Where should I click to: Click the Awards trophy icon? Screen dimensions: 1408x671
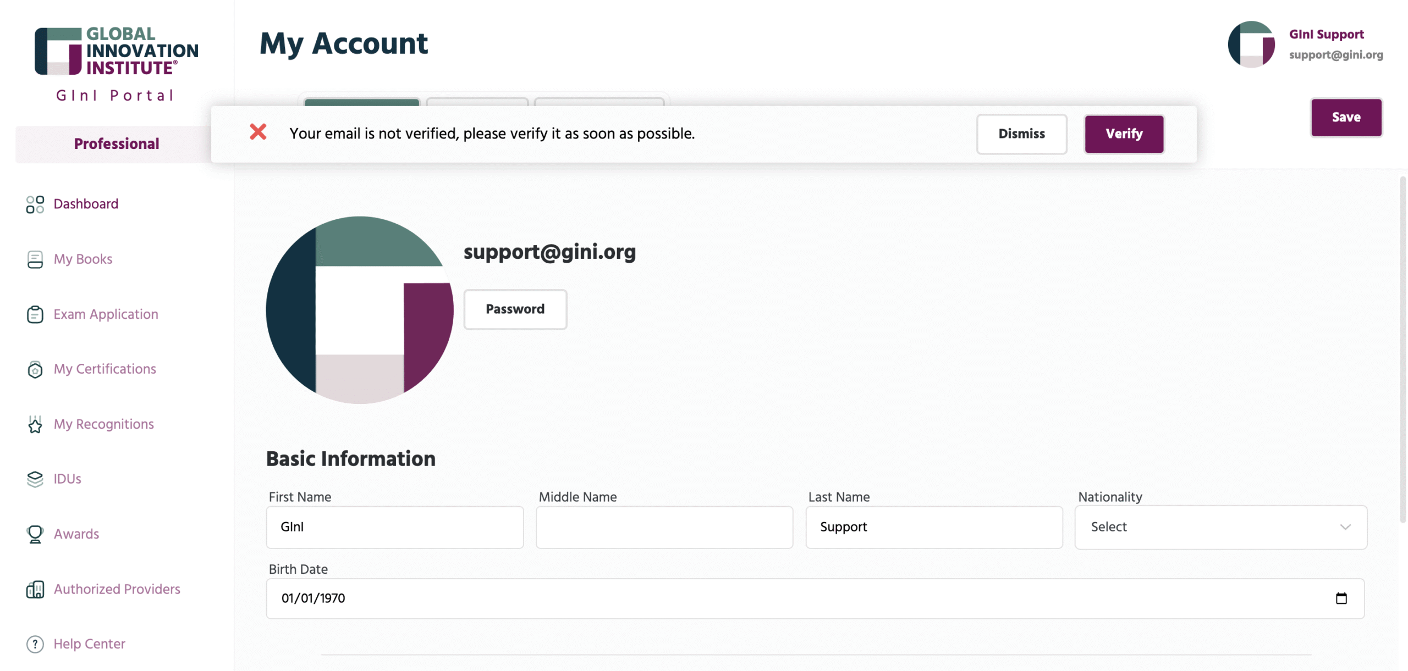35,534
